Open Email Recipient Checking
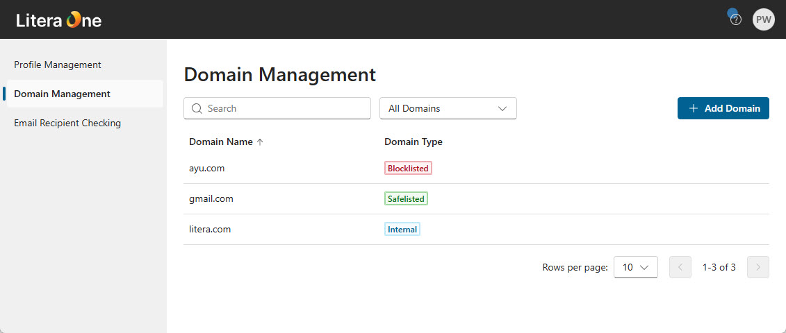Image resolution: width=786 pixels, height=333 pixels. pos(67,123)
